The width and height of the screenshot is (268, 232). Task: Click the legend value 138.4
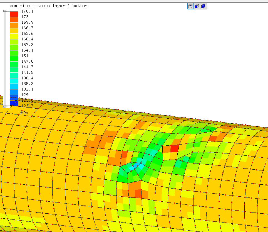pos(27,78)
